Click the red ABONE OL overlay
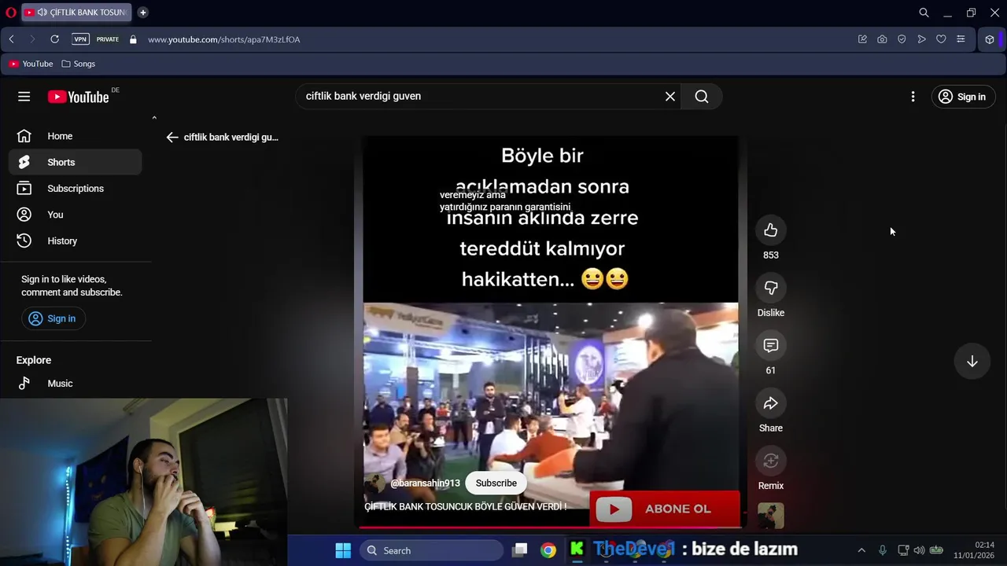This screenshot has width=1007, height=566. [665, 509]
